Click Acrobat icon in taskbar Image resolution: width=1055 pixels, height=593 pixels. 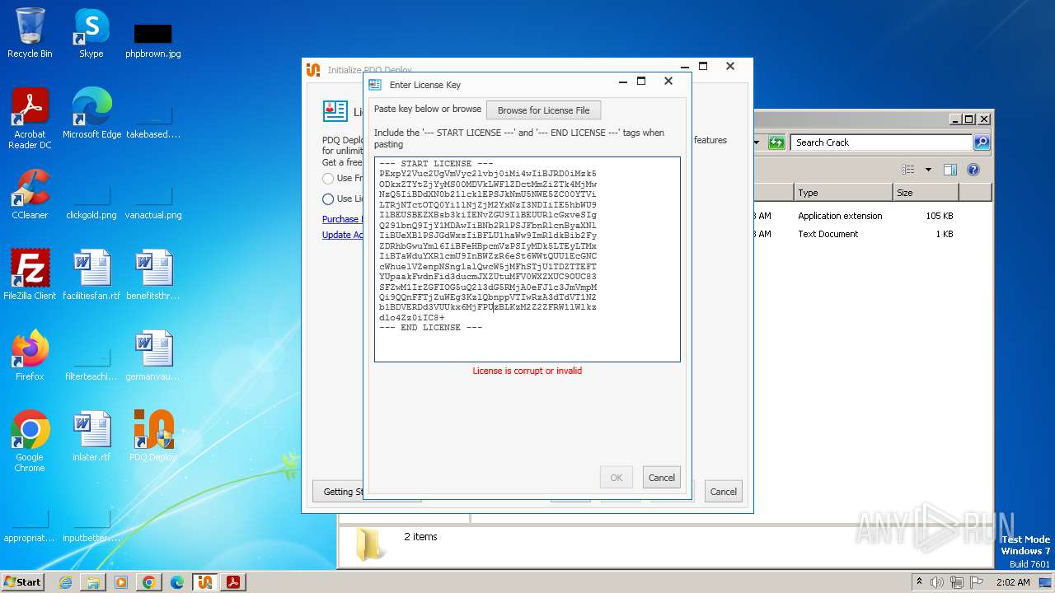233,582
